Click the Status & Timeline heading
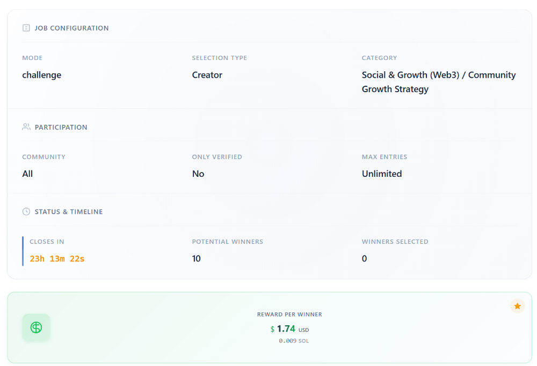Image resolution: width=537 pixels, height=366 pixels. point(68,212)
